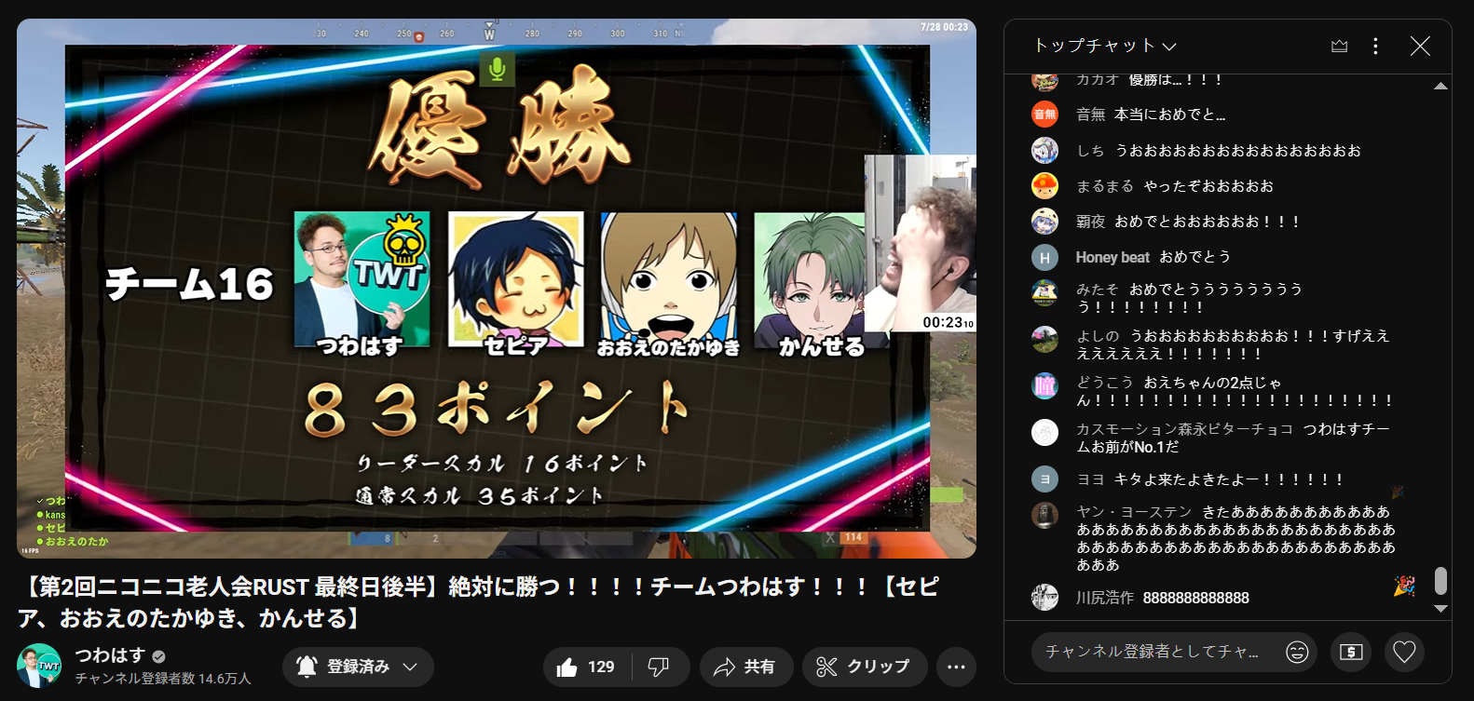
Task: Create a clip with the scissors button
Action: tap(864, 667)
